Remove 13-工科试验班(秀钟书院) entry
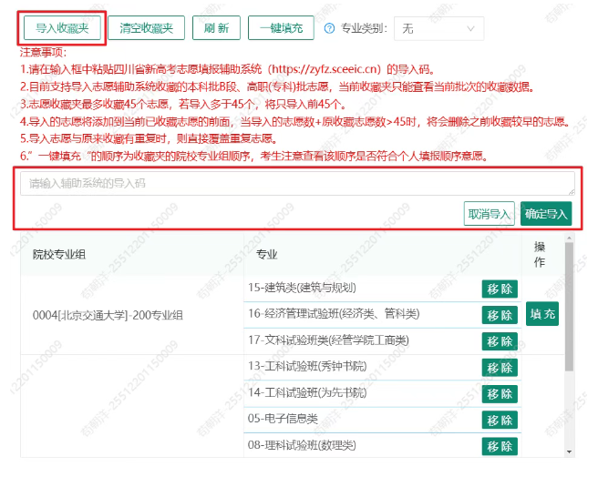The image size is (598, 487). pos(500,367)
